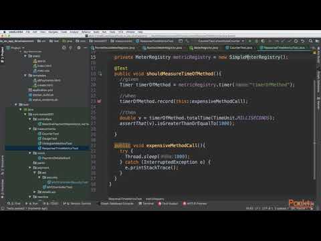Select GaugeTest in the project tree
Image resolution: width=321 pixels, height=241 pixels.
click(47, 139)
